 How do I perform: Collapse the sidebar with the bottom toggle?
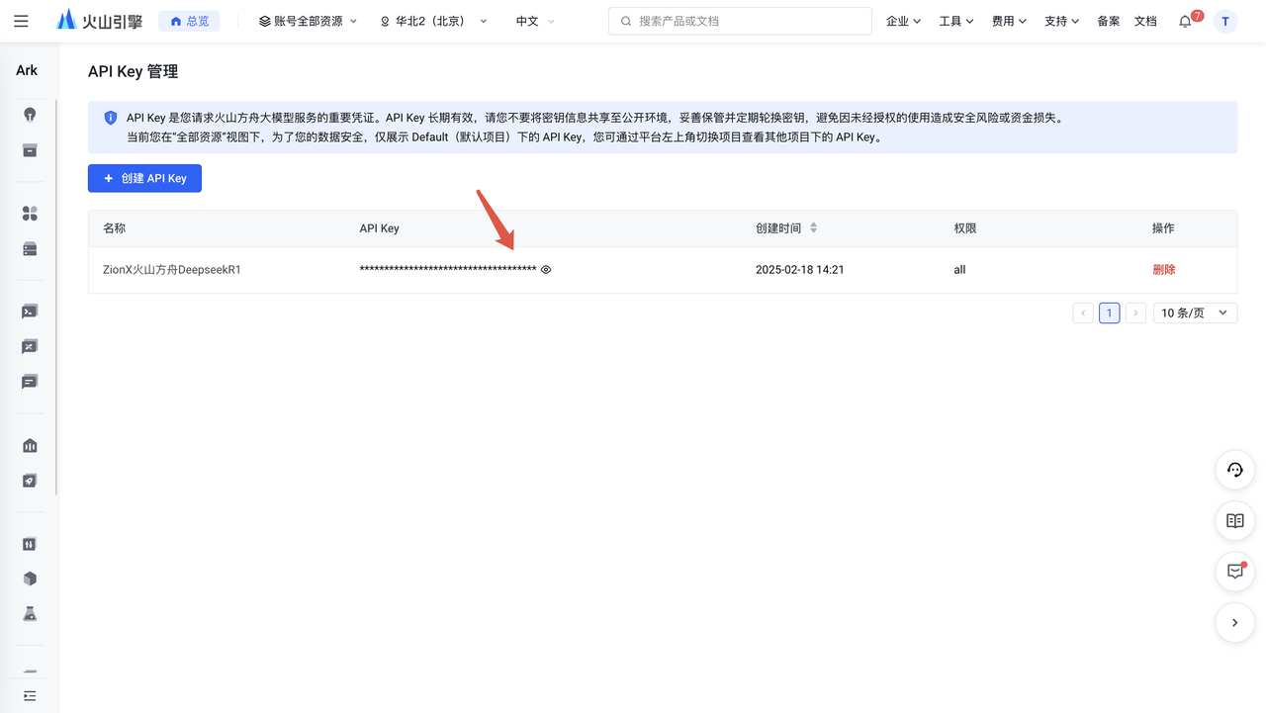coord(30,696)
